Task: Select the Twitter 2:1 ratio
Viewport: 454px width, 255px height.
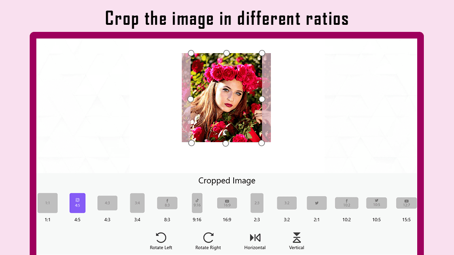Action: point(317,203)
